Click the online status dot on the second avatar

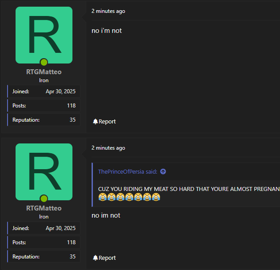click(x=44, y=199)
